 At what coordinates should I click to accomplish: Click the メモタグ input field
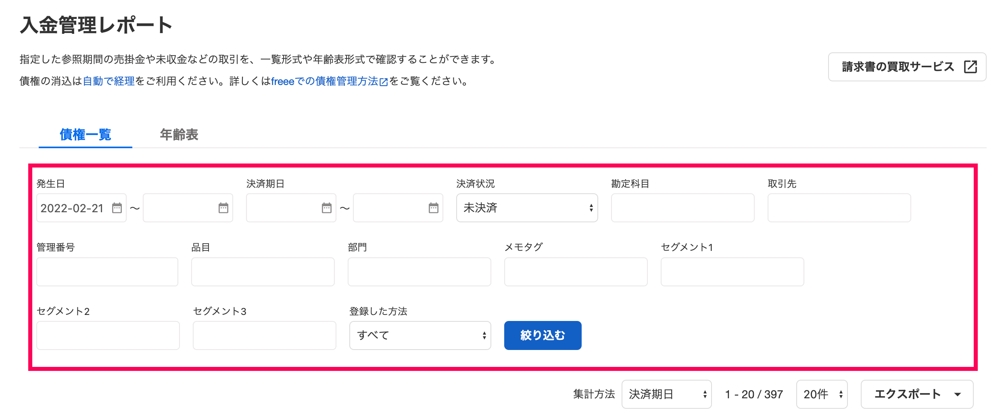click(x=576, y=272)
